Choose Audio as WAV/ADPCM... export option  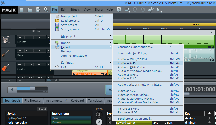pos(148,59)
